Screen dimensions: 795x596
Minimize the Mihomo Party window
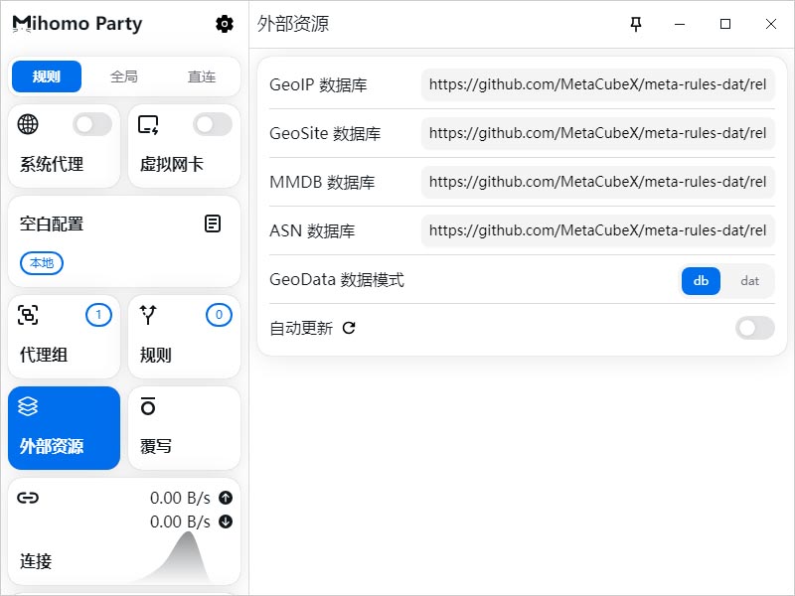tap(680, 24)
